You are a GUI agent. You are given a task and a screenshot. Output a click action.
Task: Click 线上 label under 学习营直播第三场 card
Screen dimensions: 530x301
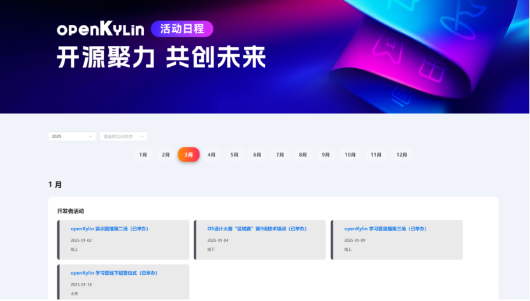[348, 249]
